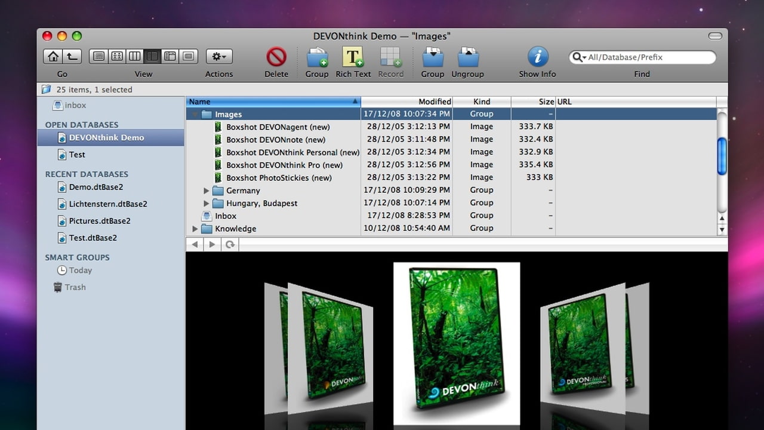Select the Boxshot DEVONnote (new) image
The height and width of the screenshot is (430, 764).
point(276,139)
